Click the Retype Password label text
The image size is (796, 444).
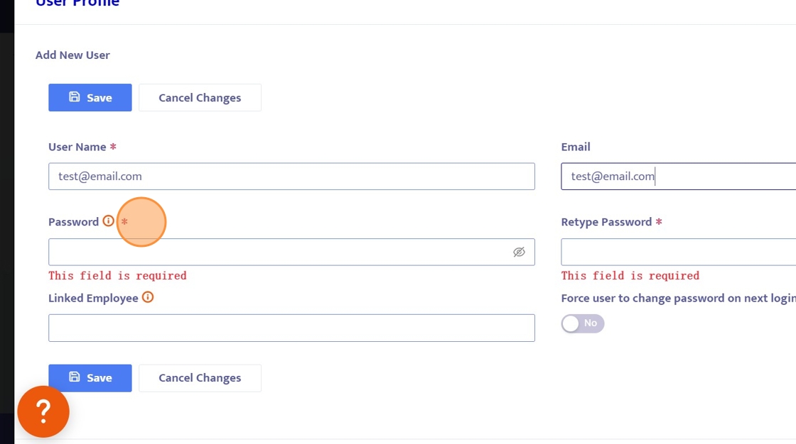click(x=606, y=222)
